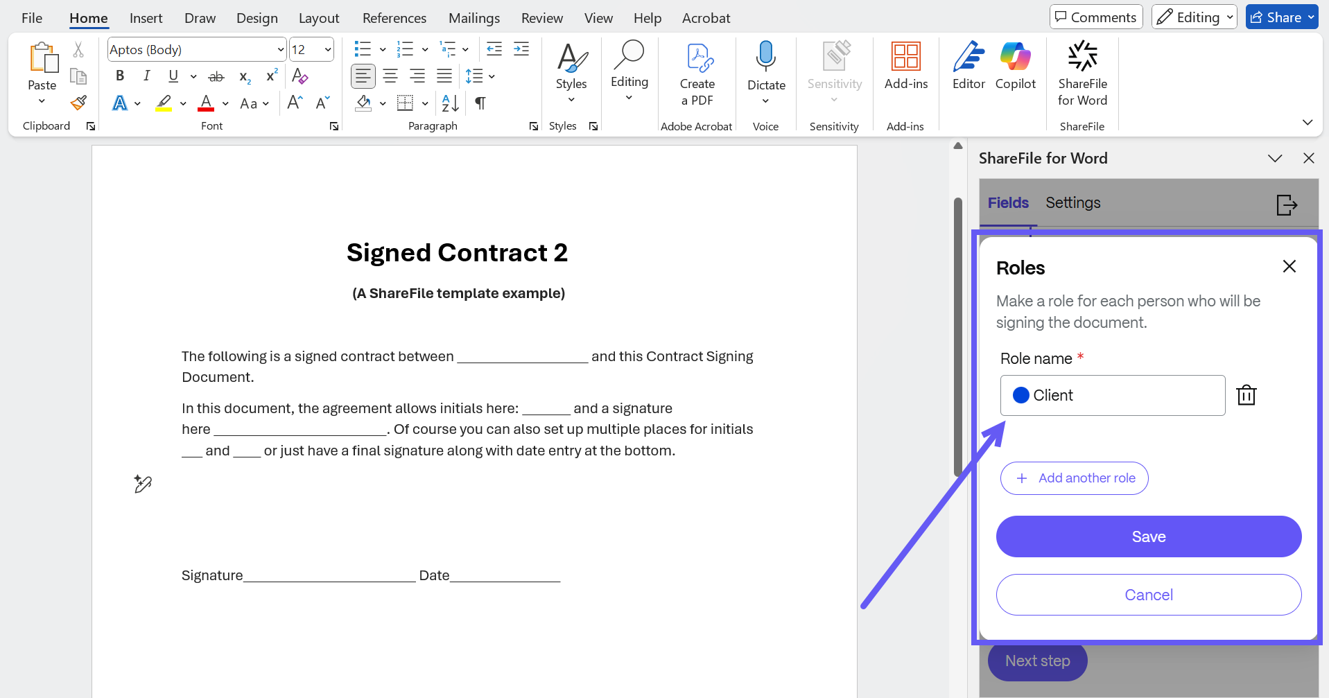Click the sign-out icon in ShareFile panel
The image size is (1329, 698).
point(1286,204)
